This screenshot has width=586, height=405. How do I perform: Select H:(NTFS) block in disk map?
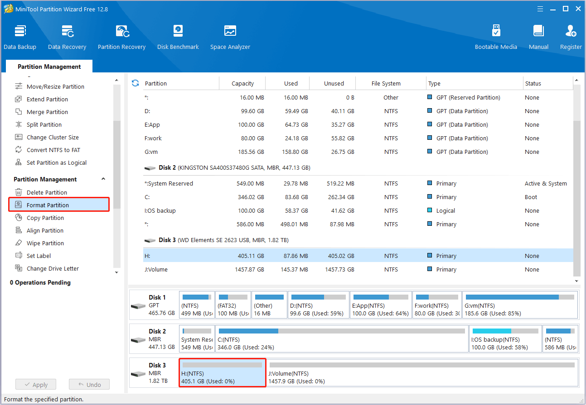tap(222, 373)
